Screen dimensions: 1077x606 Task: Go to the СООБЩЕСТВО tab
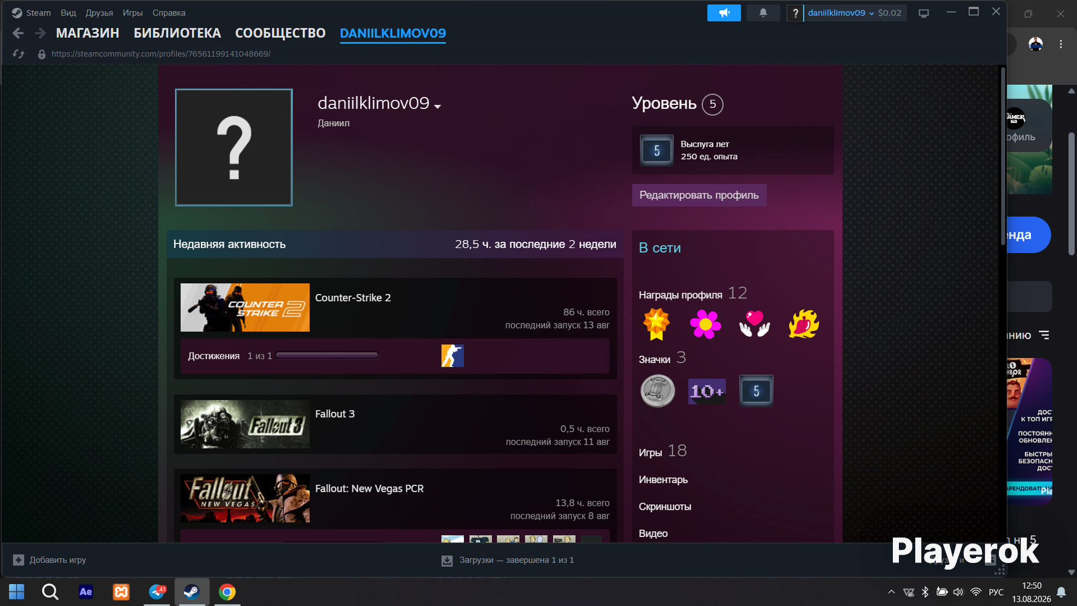coord(280,33)
